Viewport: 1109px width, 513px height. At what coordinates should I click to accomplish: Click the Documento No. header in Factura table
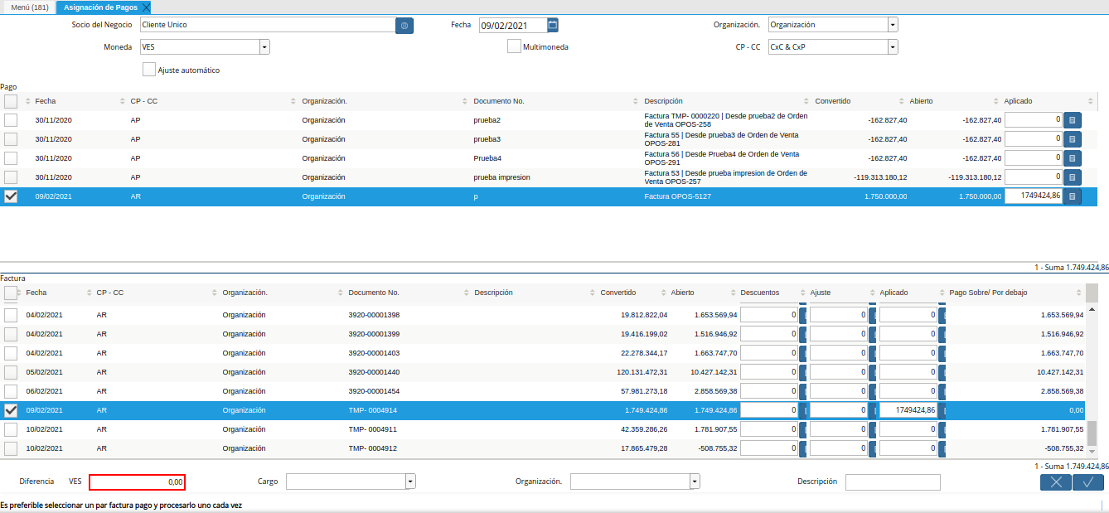tap(374, 293)
